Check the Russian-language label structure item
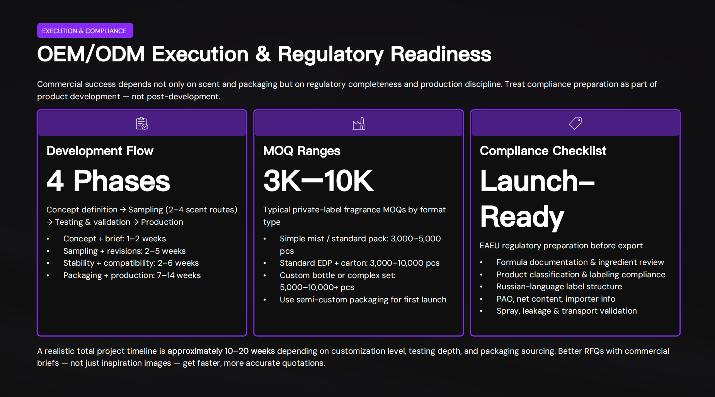This screenshot has width=715, height=397. click(559, 287)
